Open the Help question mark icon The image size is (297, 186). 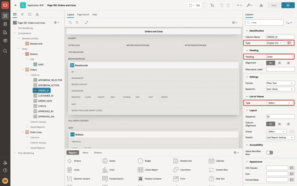tap(5, 170)
